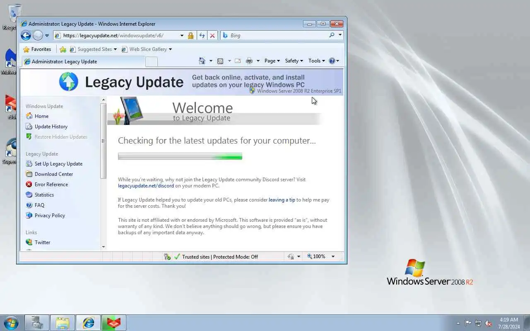The width and height of the screenshot is (530, 331).
Task: Open the Tools menu
Action: click(x=317, y=61)
